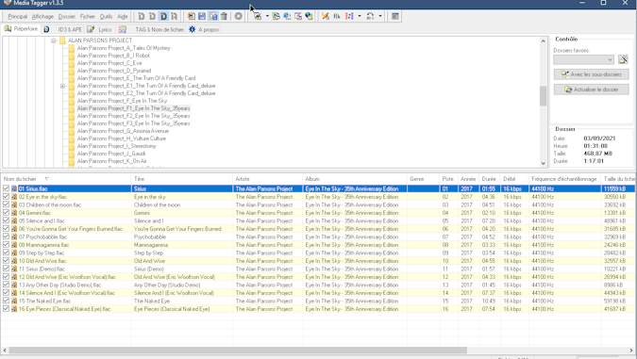Screen dimensions: 637x359
Task: Click the file icon of 08 Mammagamma.flac
Action: (x=14, y=245)
